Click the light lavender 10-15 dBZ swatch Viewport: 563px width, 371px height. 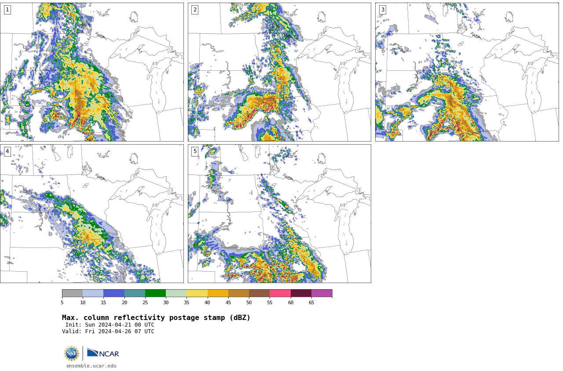click(93, 293)
